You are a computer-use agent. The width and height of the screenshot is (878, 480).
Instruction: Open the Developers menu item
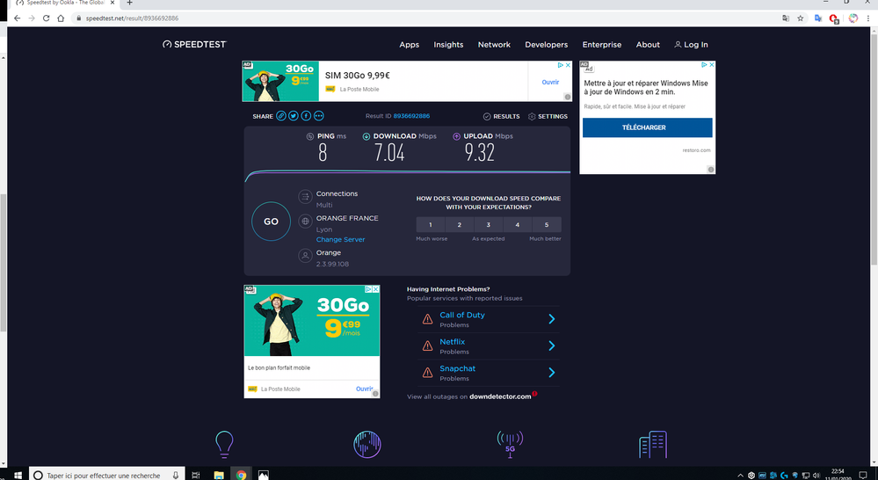pos(546,45)
